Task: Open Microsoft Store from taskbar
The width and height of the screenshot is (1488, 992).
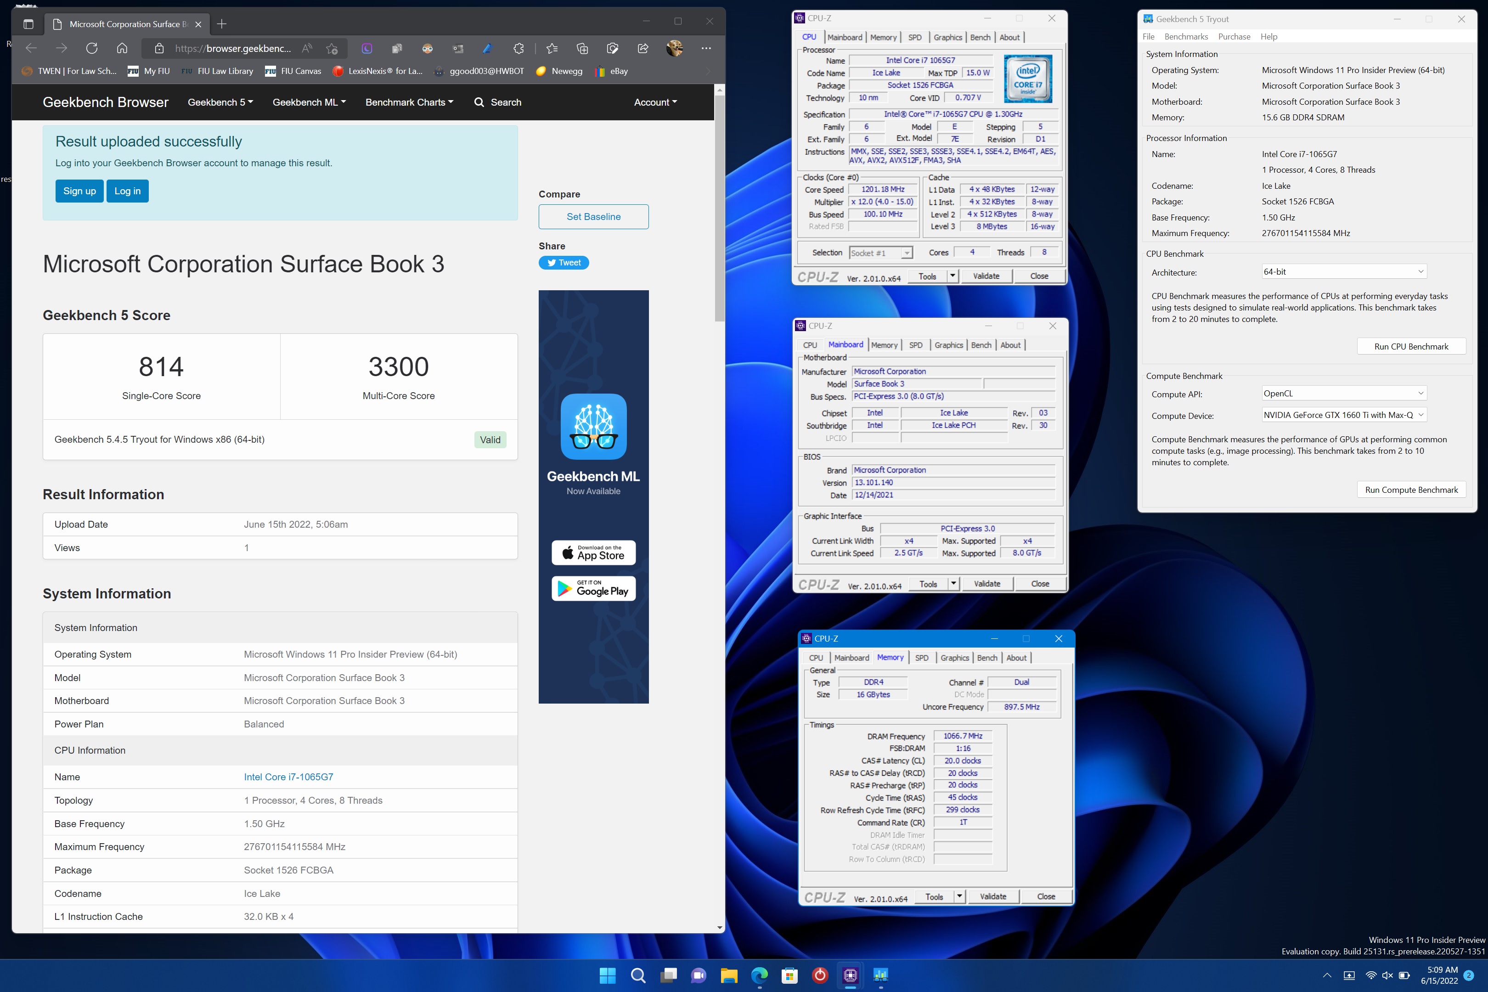Action: coord(789,975)
